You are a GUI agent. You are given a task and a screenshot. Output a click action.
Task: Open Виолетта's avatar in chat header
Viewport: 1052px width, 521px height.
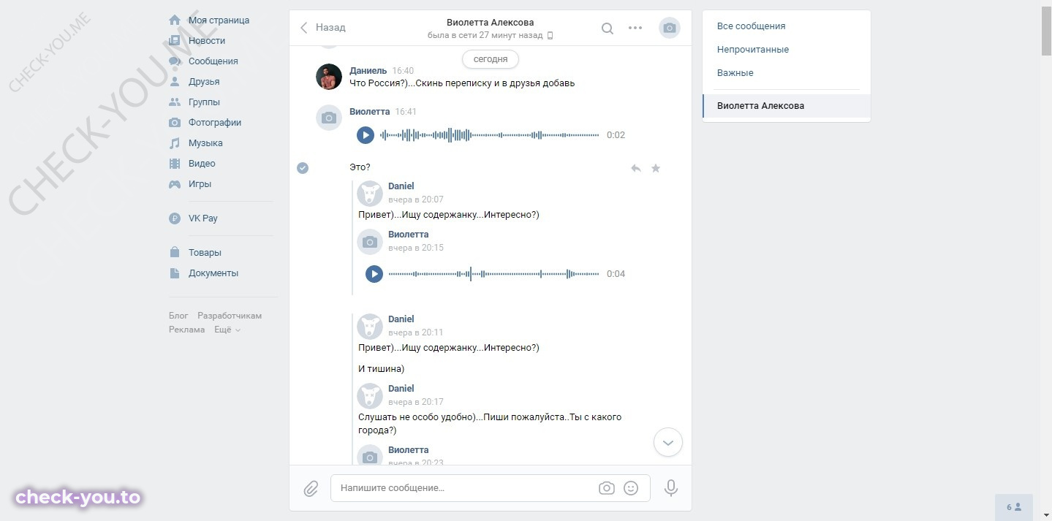coord(670,28)
